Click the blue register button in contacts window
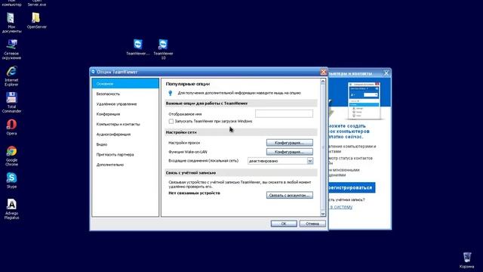483x272 pixels. point(352,187)
